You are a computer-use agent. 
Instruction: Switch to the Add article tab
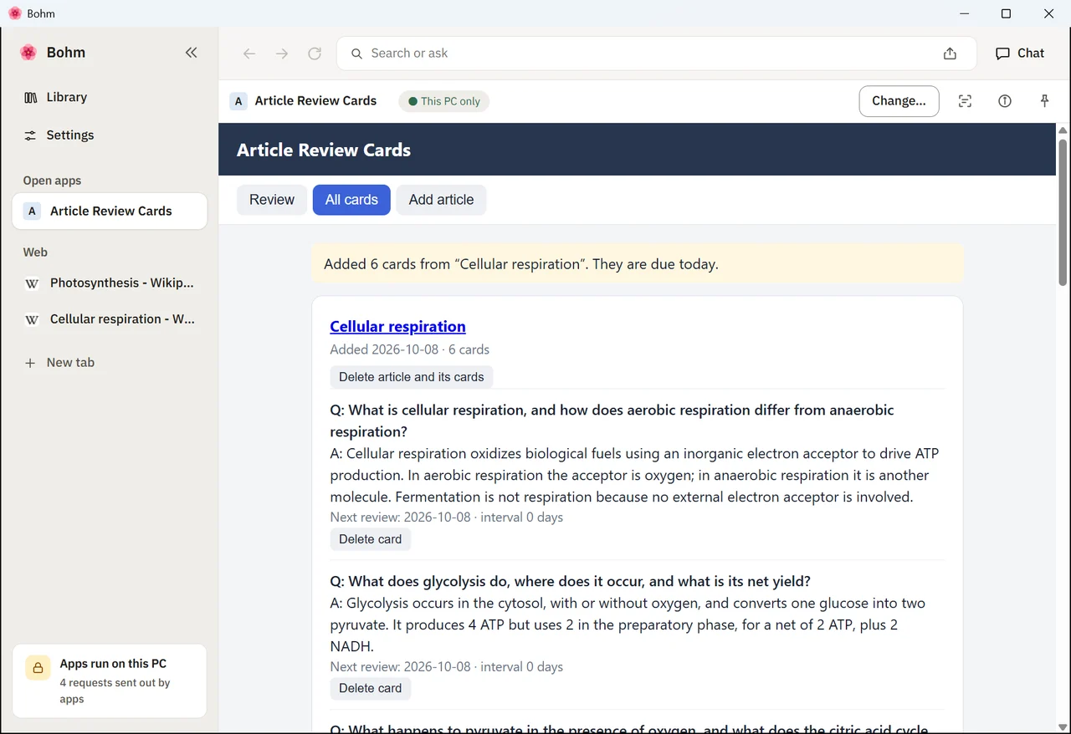pos(441,200)
